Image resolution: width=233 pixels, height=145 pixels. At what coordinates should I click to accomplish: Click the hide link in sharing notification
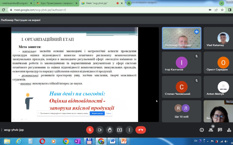point(108,113)
